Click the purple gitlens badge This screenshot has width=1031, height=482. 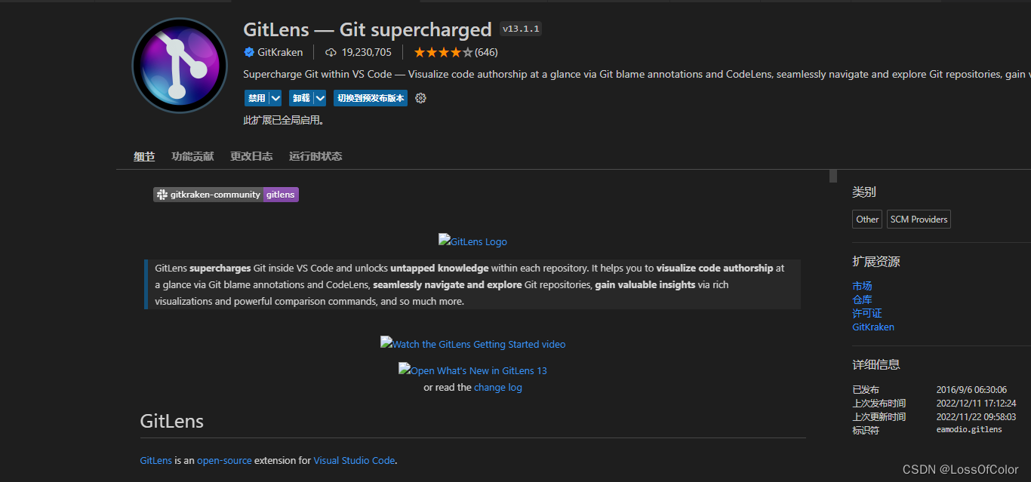[x=281, y=195]
